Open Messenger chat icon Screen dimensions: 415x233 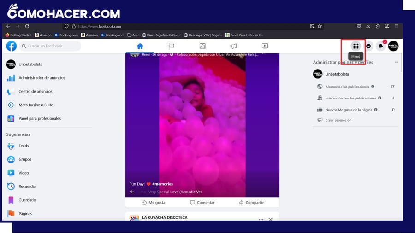tap(368, 46)
